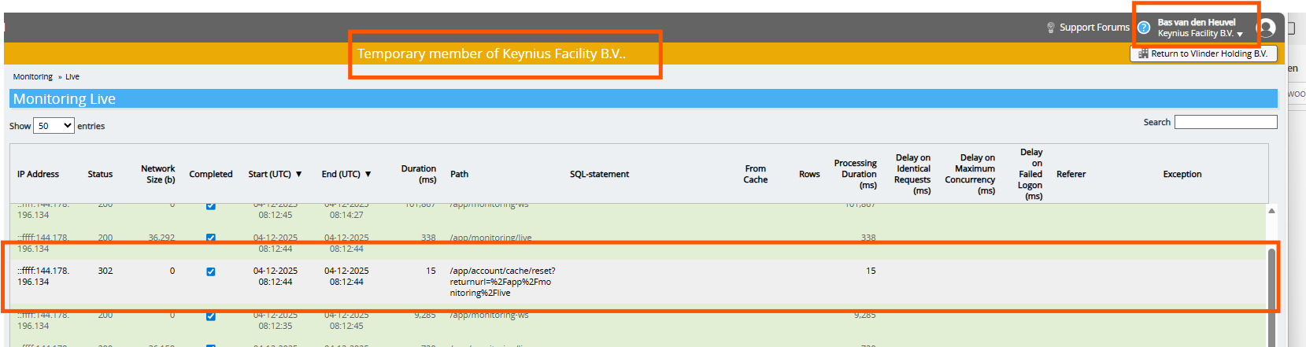Click the building icon on the Return button
Viewport: 1306px width, 347px height.
click(1143, 54)
